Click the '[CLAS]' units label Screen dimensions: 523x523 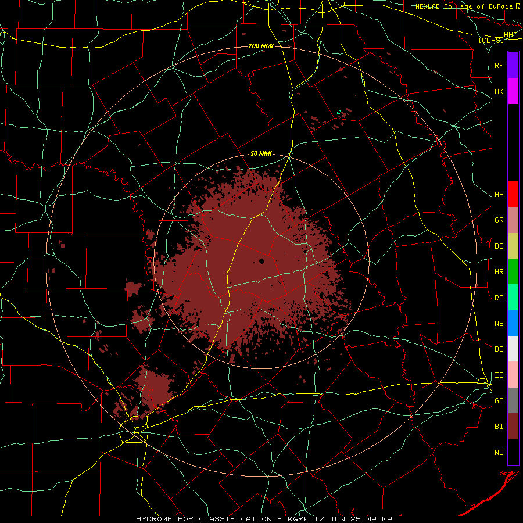pos(491,41)
